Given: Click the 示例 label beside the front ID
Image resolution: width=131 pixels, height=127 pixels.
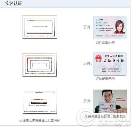Looking at the screenshot, I should click(x=87, y=27).
